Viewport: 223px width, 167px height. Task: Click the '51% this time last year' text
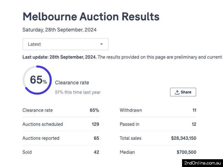[x=78, y=92]
